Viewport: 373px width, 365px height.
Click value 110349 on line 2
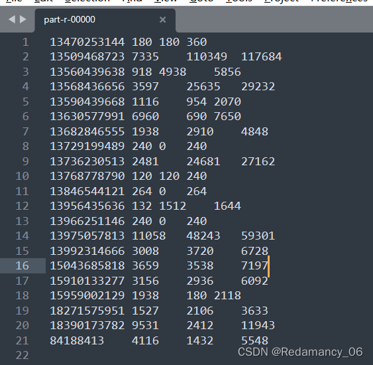point(207,56)
